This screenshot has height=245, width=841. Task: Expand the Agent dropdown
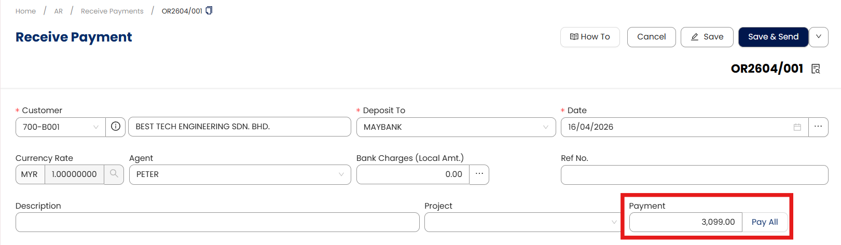[341, 174]
